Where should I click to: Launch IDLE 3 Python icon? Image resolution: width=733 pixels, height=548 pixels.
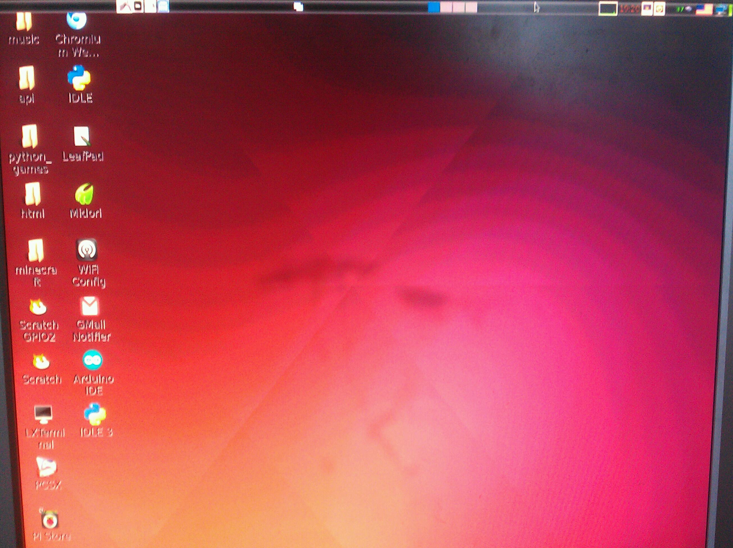pyautogui.click(x=95, y=414)
